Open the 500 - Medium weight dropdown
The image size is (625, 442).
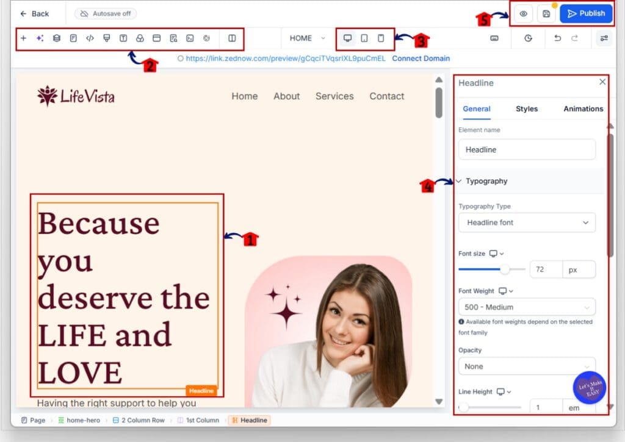click(x=527, y=307)
